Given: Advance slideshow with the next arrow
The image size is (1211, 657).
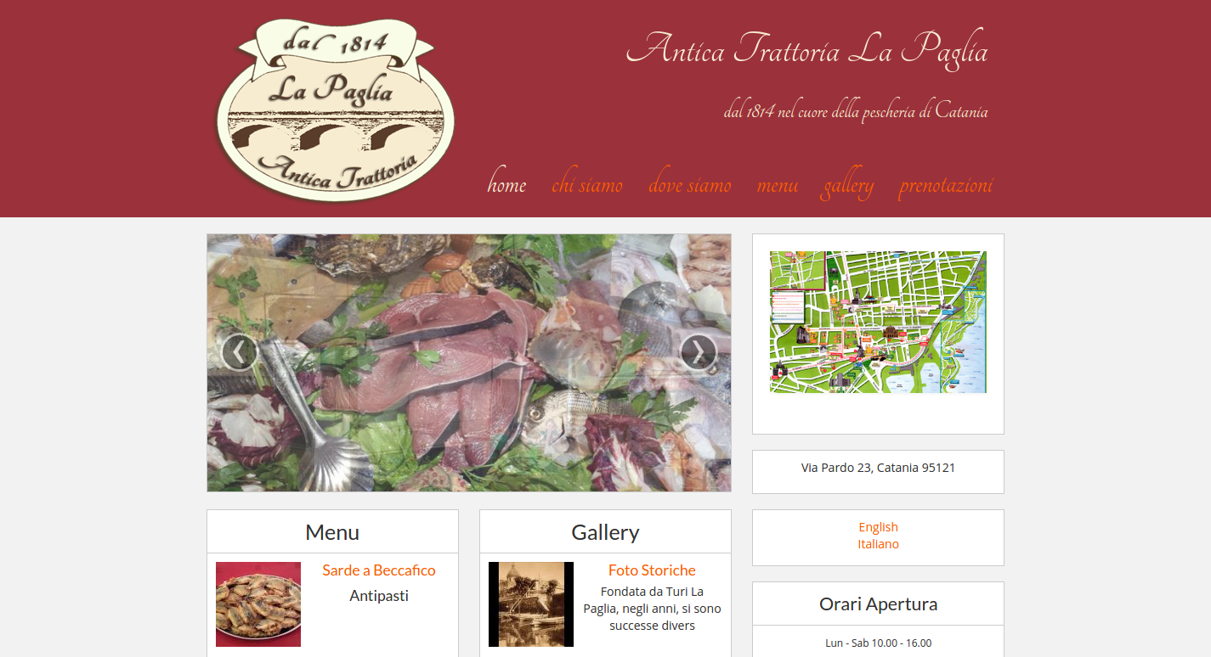Looking at the screenshot, I should 699,352.
